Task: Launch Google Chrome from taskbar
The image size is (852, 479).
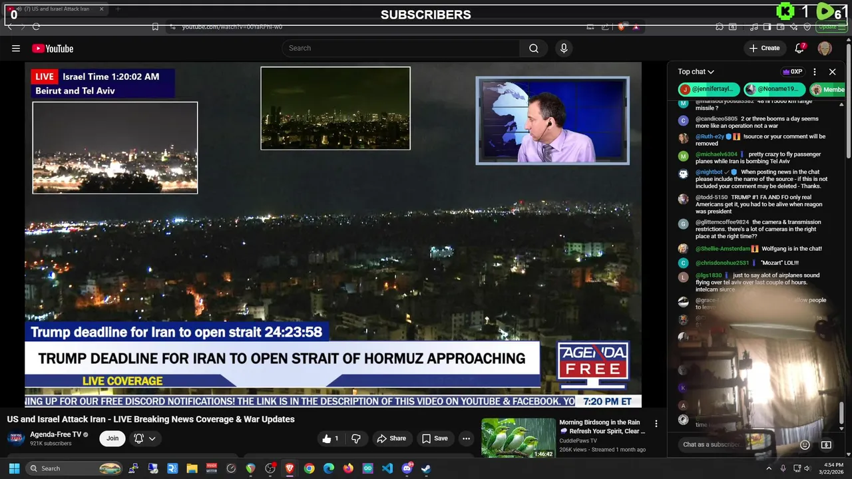Action: [309, 468]
